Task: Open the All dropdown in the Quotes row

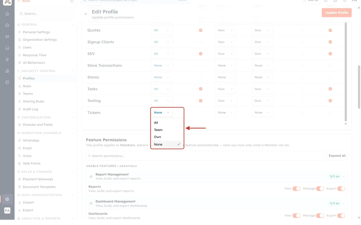Action: (x=162, y=30)
